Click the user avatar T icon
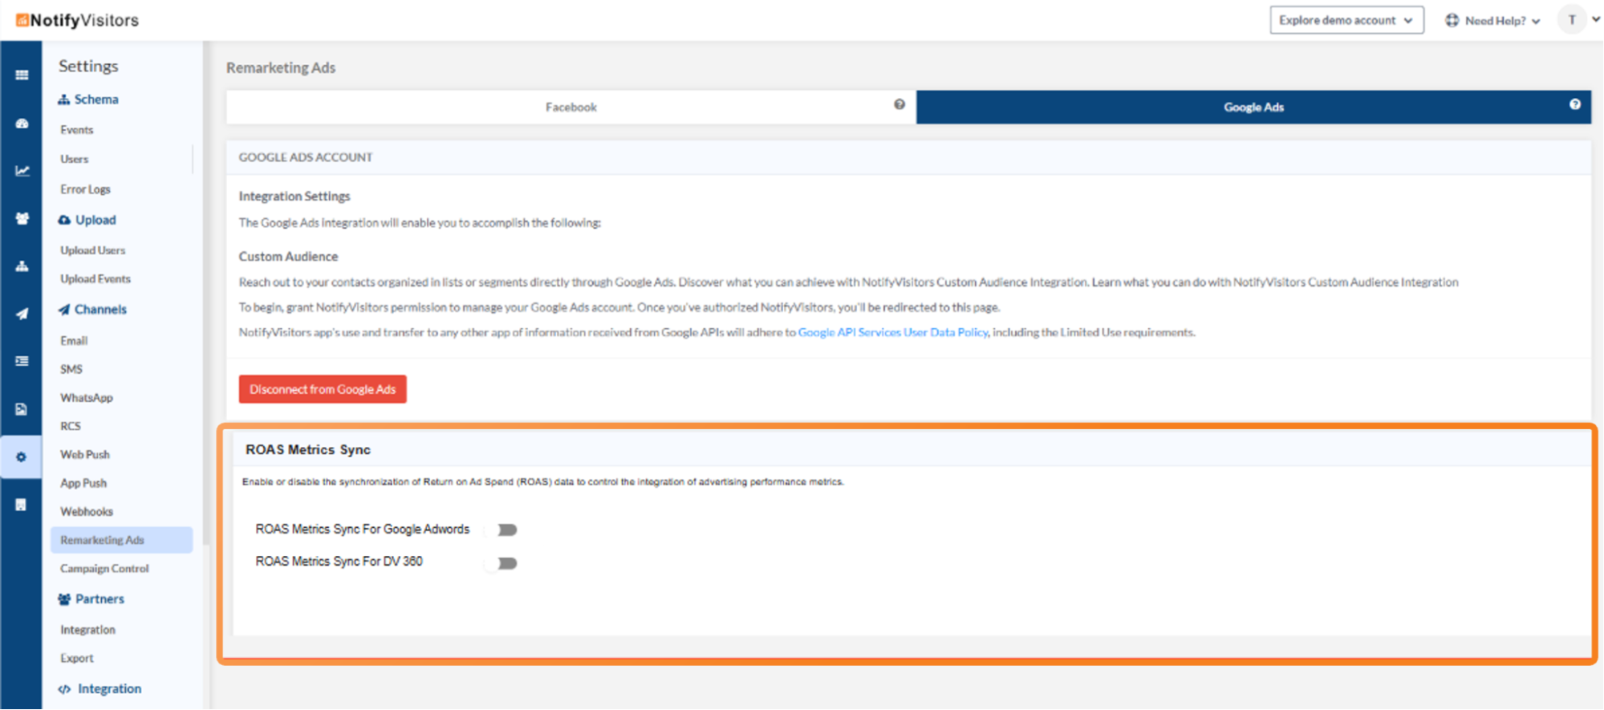Screen dimensions: 1604x710 click(x=1572, y=20)
